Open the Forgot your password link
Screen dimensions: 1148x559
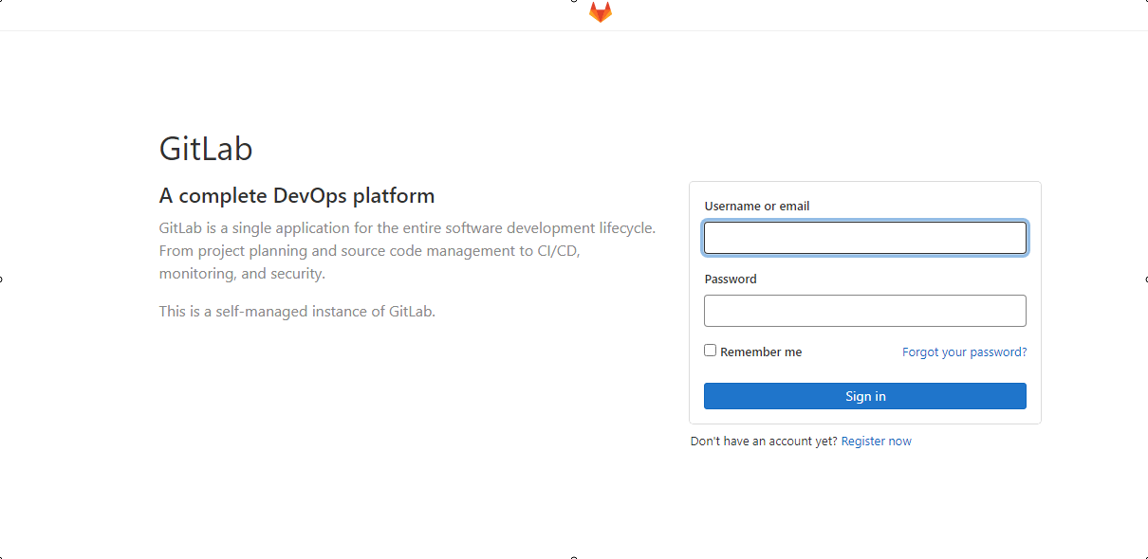(x=964, y=352)
